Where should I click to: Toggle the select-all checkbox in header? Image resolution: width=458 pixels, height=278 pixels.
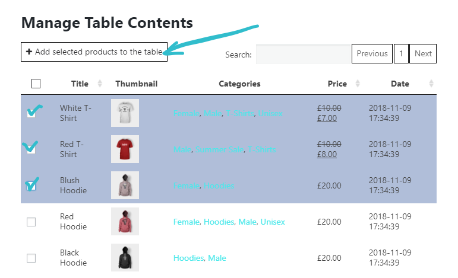pyautogui.click(x=36, y=84)
